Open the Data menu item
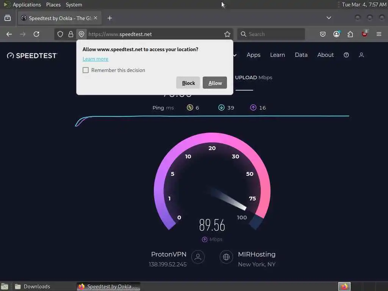This screenshot has height=291, width=388. click(x=301, y=55)
